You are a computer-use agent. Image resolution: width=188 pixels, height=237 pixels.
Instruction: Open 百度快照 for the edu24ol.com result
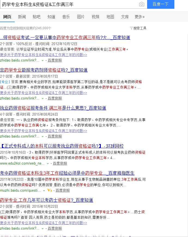pos(60,163)
